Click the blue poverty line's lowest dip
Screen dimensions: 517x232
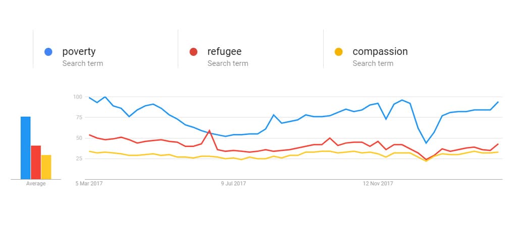(426, 143)
